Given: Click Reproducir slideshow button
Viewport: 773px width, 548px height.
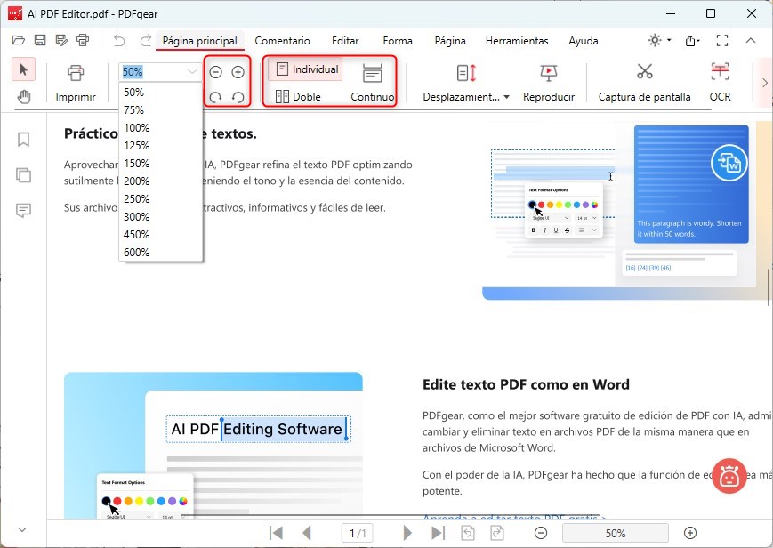Looking at the screenshot, I should click(x=549, y=83).
